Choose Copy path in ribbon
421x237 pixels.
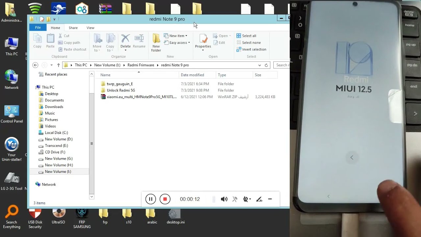point(69,42)
